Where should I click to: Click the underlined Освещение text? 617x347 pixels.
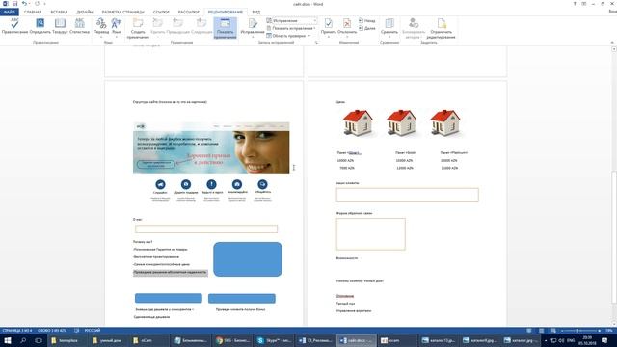pyautogui.click(x=345, y=296)
